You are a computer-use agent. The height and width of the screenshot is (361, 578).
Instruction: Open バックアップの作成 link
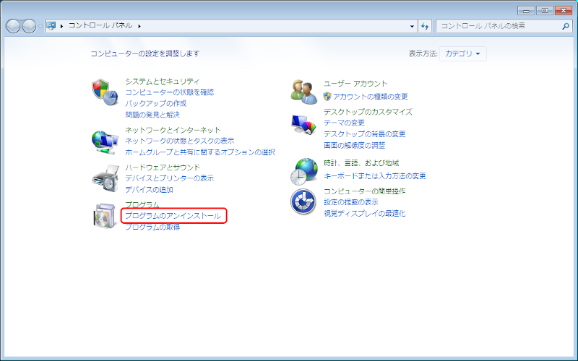click(x=155, y=103)
